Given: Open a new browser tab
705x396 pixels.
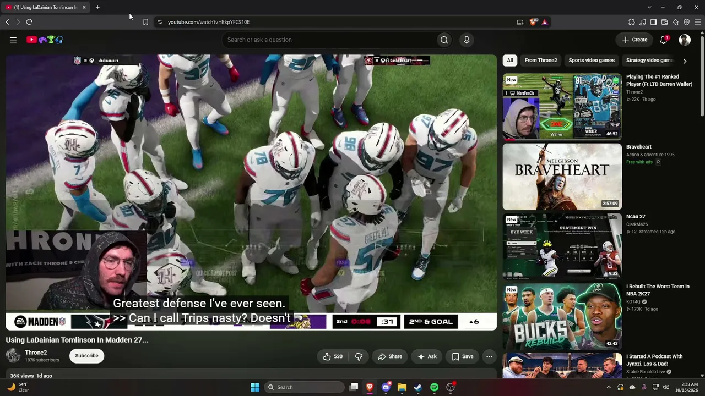Looking at the screenshot, I should coord(97,7).
